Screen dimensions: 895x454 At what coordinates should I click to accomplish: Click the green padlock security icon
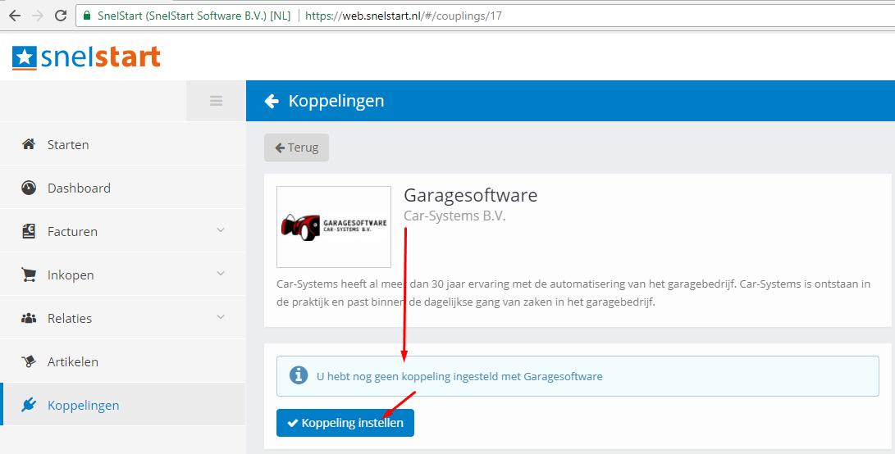pos(87,16)
